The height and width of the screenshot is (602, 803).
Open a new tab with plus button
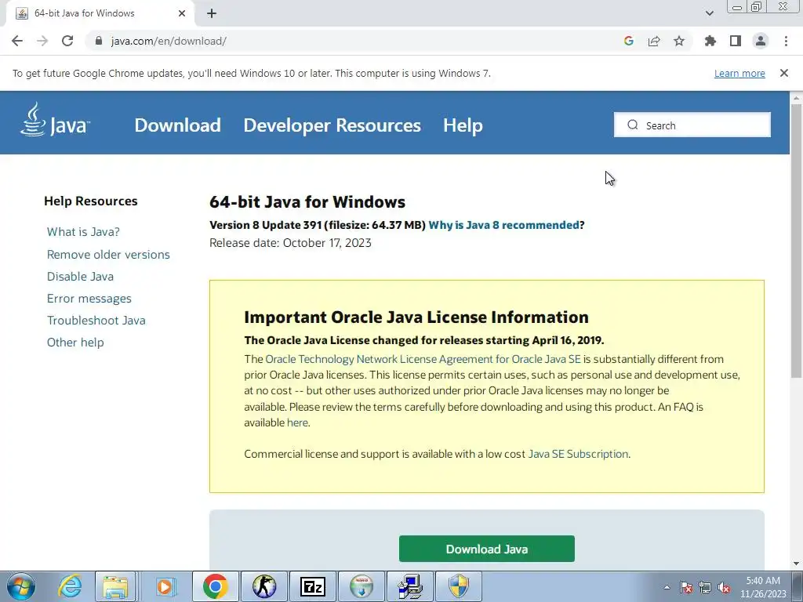pyautogui.click(x=212, y=13)
